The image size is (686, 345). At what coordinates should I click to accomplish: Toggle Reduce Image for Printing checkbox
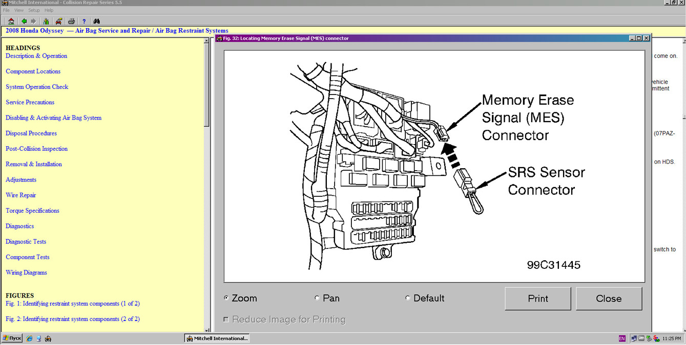point(226,319)
